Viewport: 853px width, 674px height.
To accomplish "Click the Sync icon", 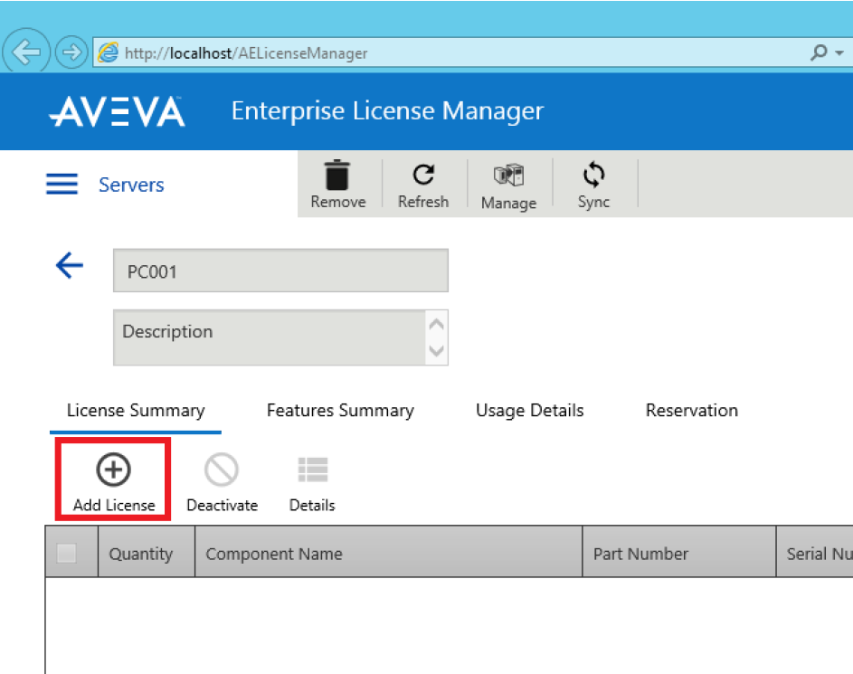I will 593,176.
